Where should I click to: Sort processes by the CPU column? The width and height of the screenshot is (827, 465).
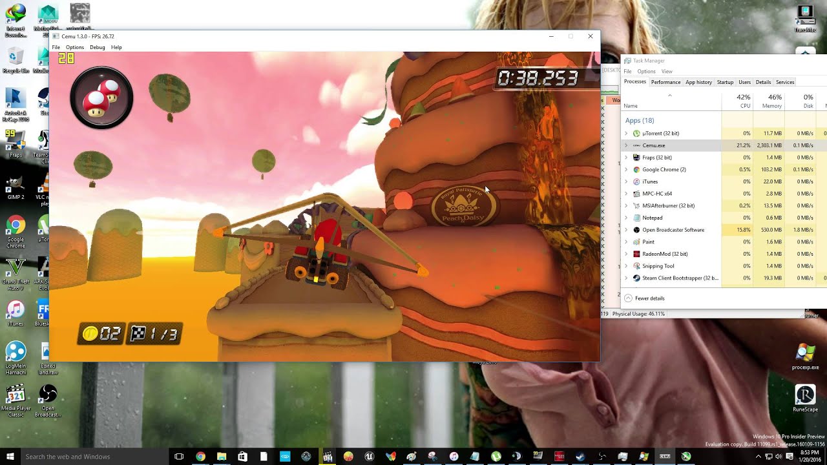(738, 101)
